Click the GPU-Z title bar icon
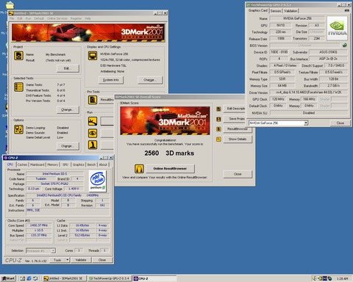Image resolution: width=353 pixels, height=282 pixels. coord(249,4)
